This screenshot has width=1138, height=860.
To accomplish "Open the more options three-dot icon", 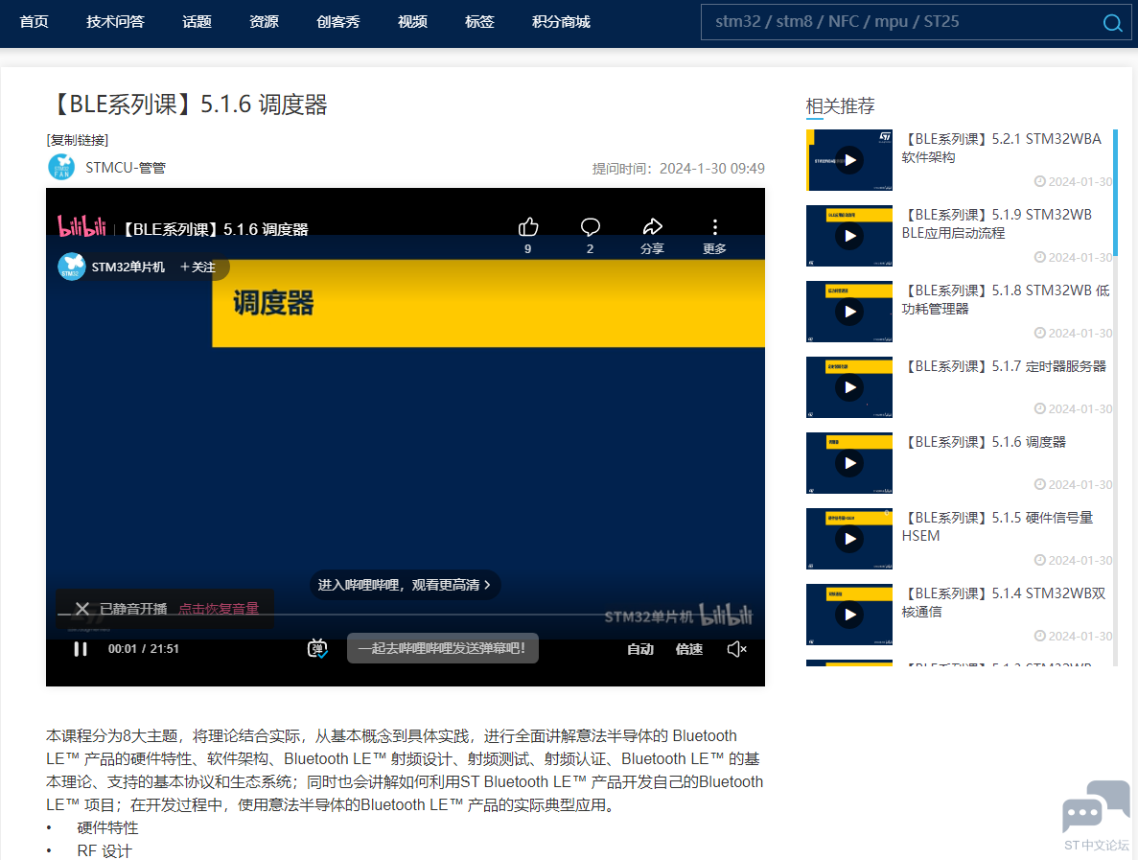I will 715,227.
